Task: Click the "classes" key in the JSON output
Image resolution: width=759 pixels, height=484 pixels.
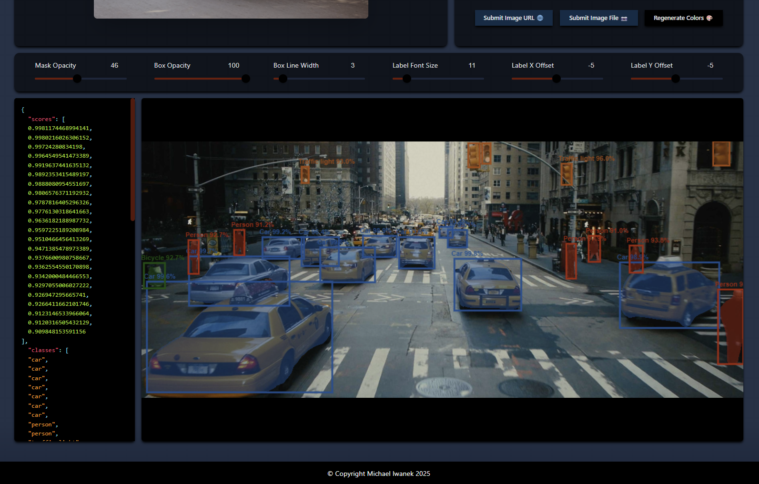Action: click(43, 350)
